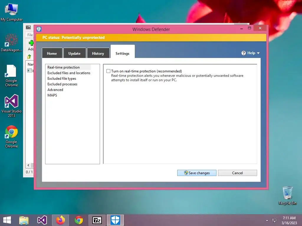Open the Recycle Bin
This screenshot has height=226, width=302.
point(287,195)
